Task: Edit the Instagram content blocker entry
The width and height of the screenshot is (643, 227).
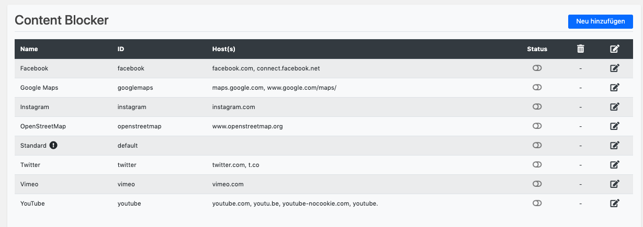Action: pyautogui.click(x=615, y=107)
